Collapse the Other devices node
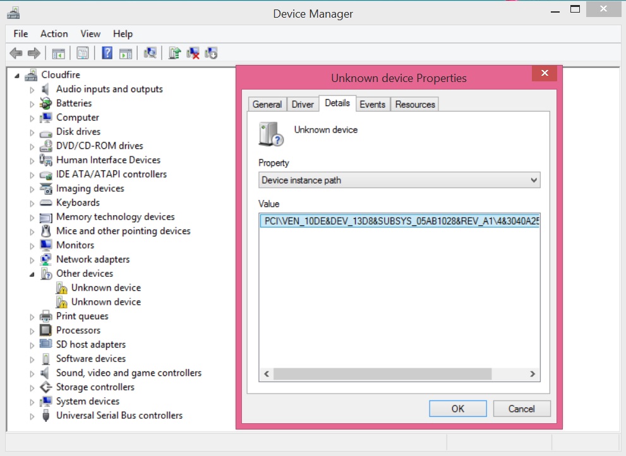Image resolution: width=626 pixels, height=456 pixels. (32, 274)
